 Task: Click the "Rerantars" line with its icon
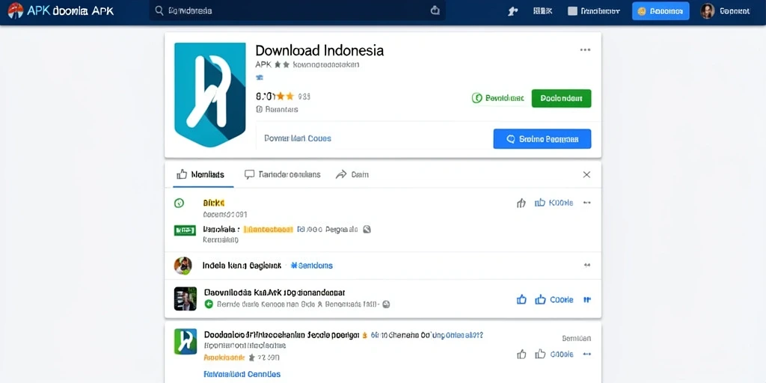(x=277, y=109)
